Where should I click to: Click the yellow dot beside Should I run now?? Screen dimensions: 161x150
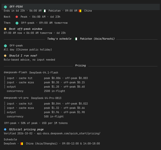click(x=5, y=56)
